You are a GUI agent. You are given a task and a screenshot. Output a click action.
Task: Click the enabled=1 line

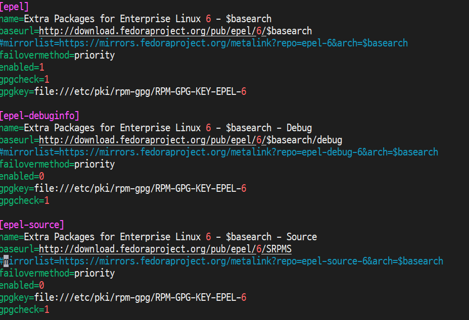point(22,67)
